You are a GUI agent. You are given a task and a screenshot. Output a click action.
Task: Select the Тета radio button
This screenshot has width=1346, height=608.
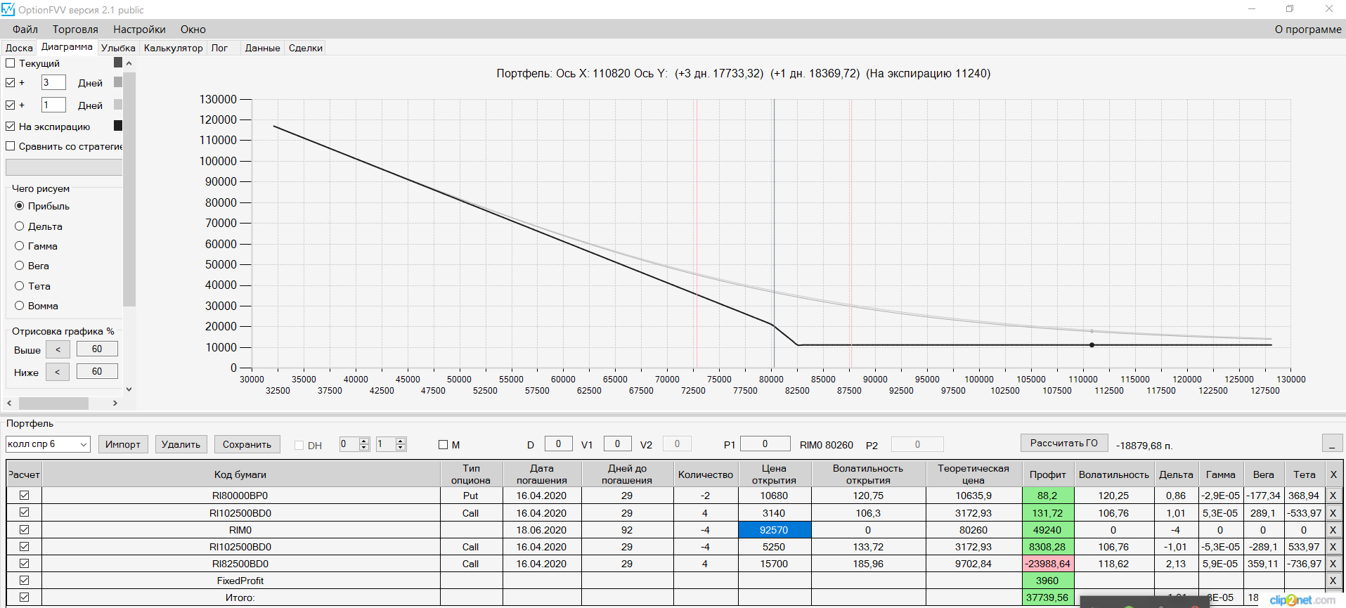pos(20,286)
